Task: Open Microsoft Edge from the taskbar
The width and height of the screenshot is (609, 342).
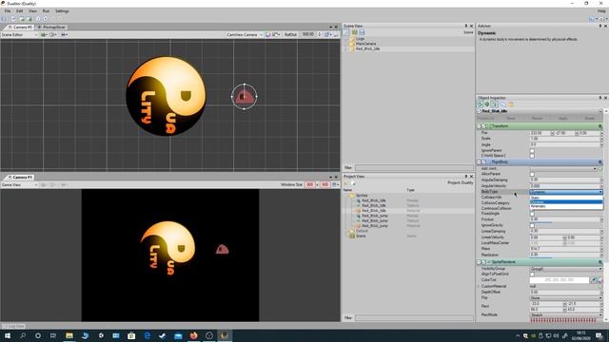Action: pos(147,335)
